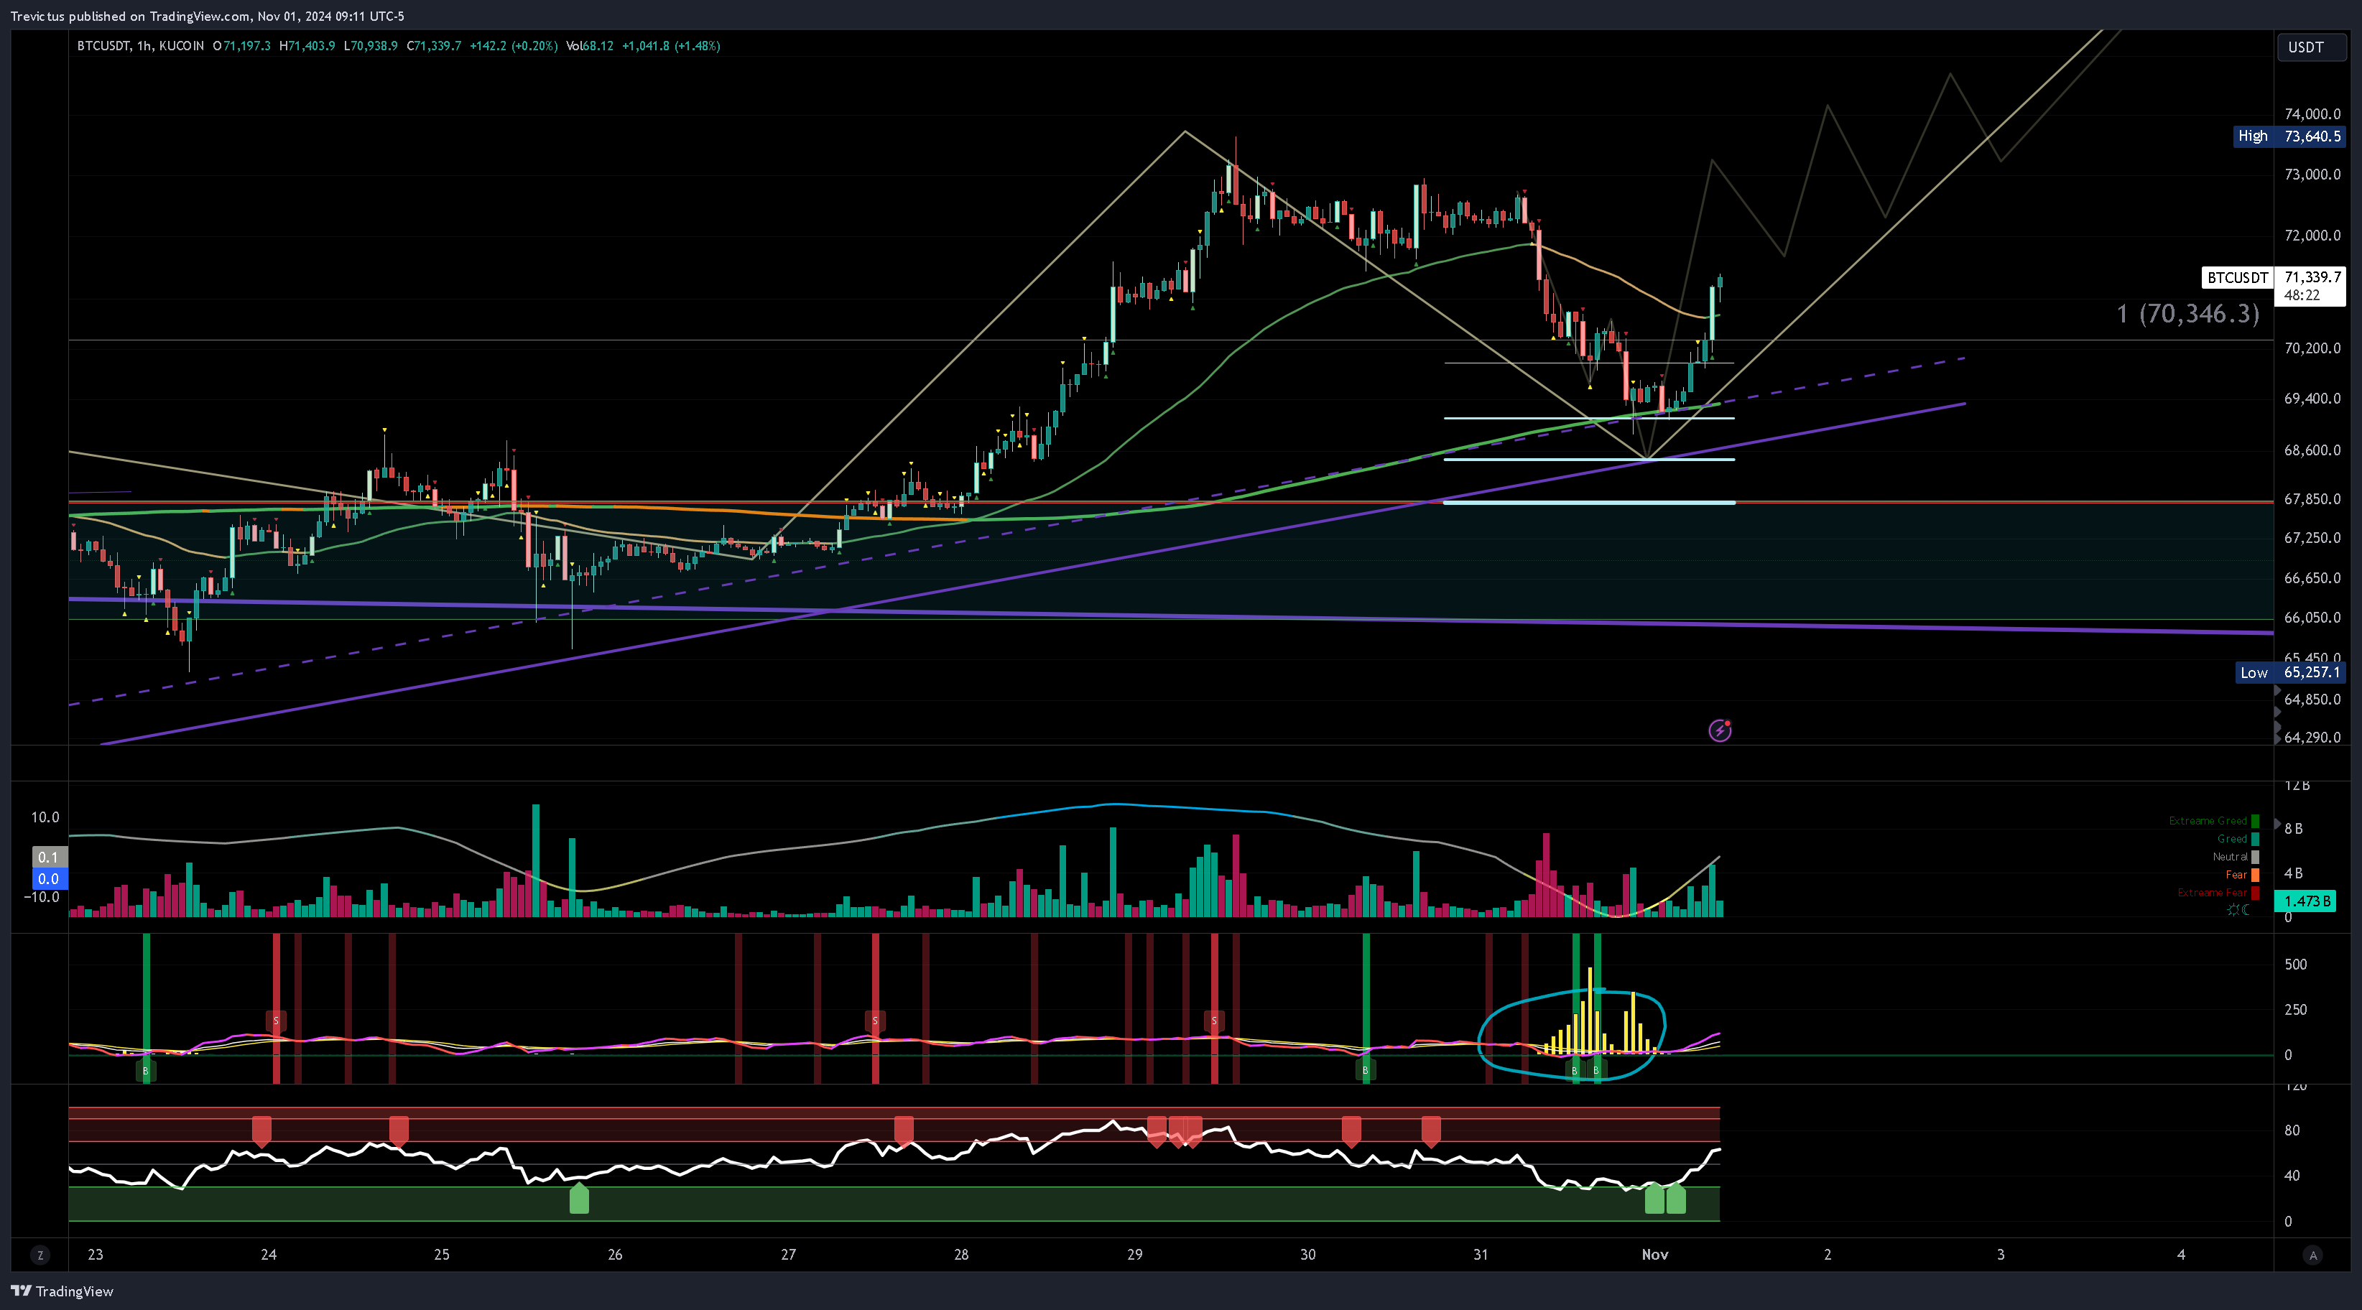2362x1310 pixels.
Task: Click the BTCUSDT, 1h, KUCOIN symbol title
Action: (140, 46)
